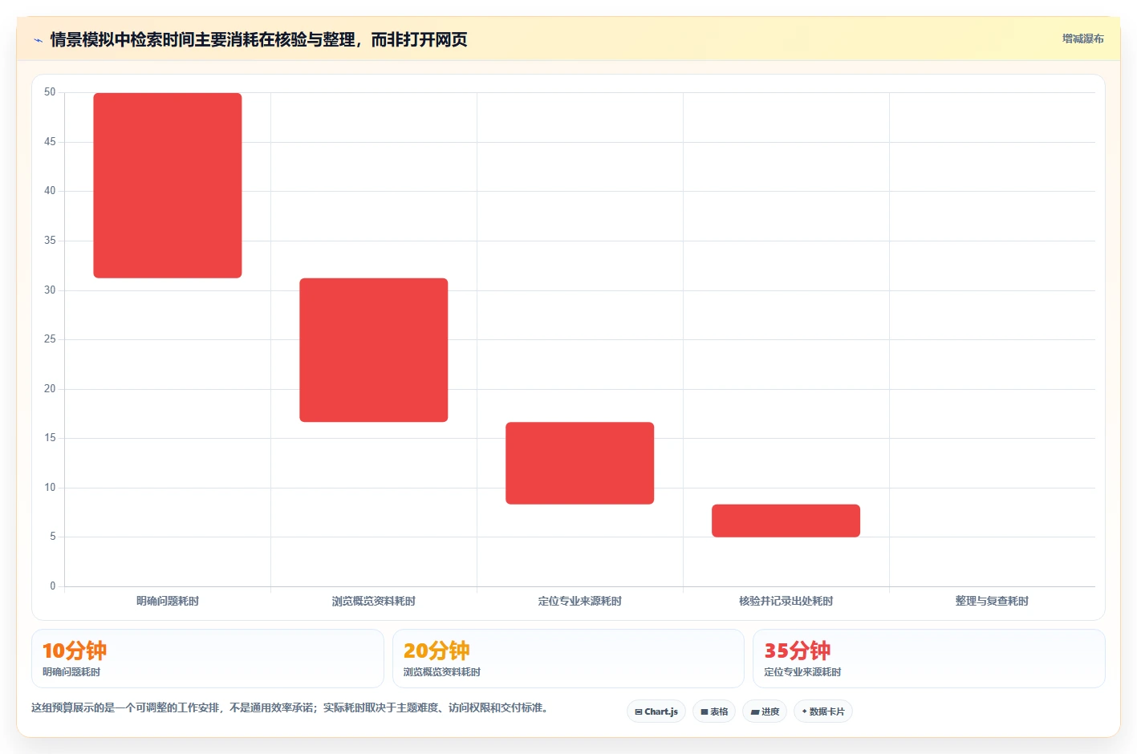1137x754 pixels.
Task: Click the chart title 情景模拟中检索时间 heading
Action: (x=258, y=39)
